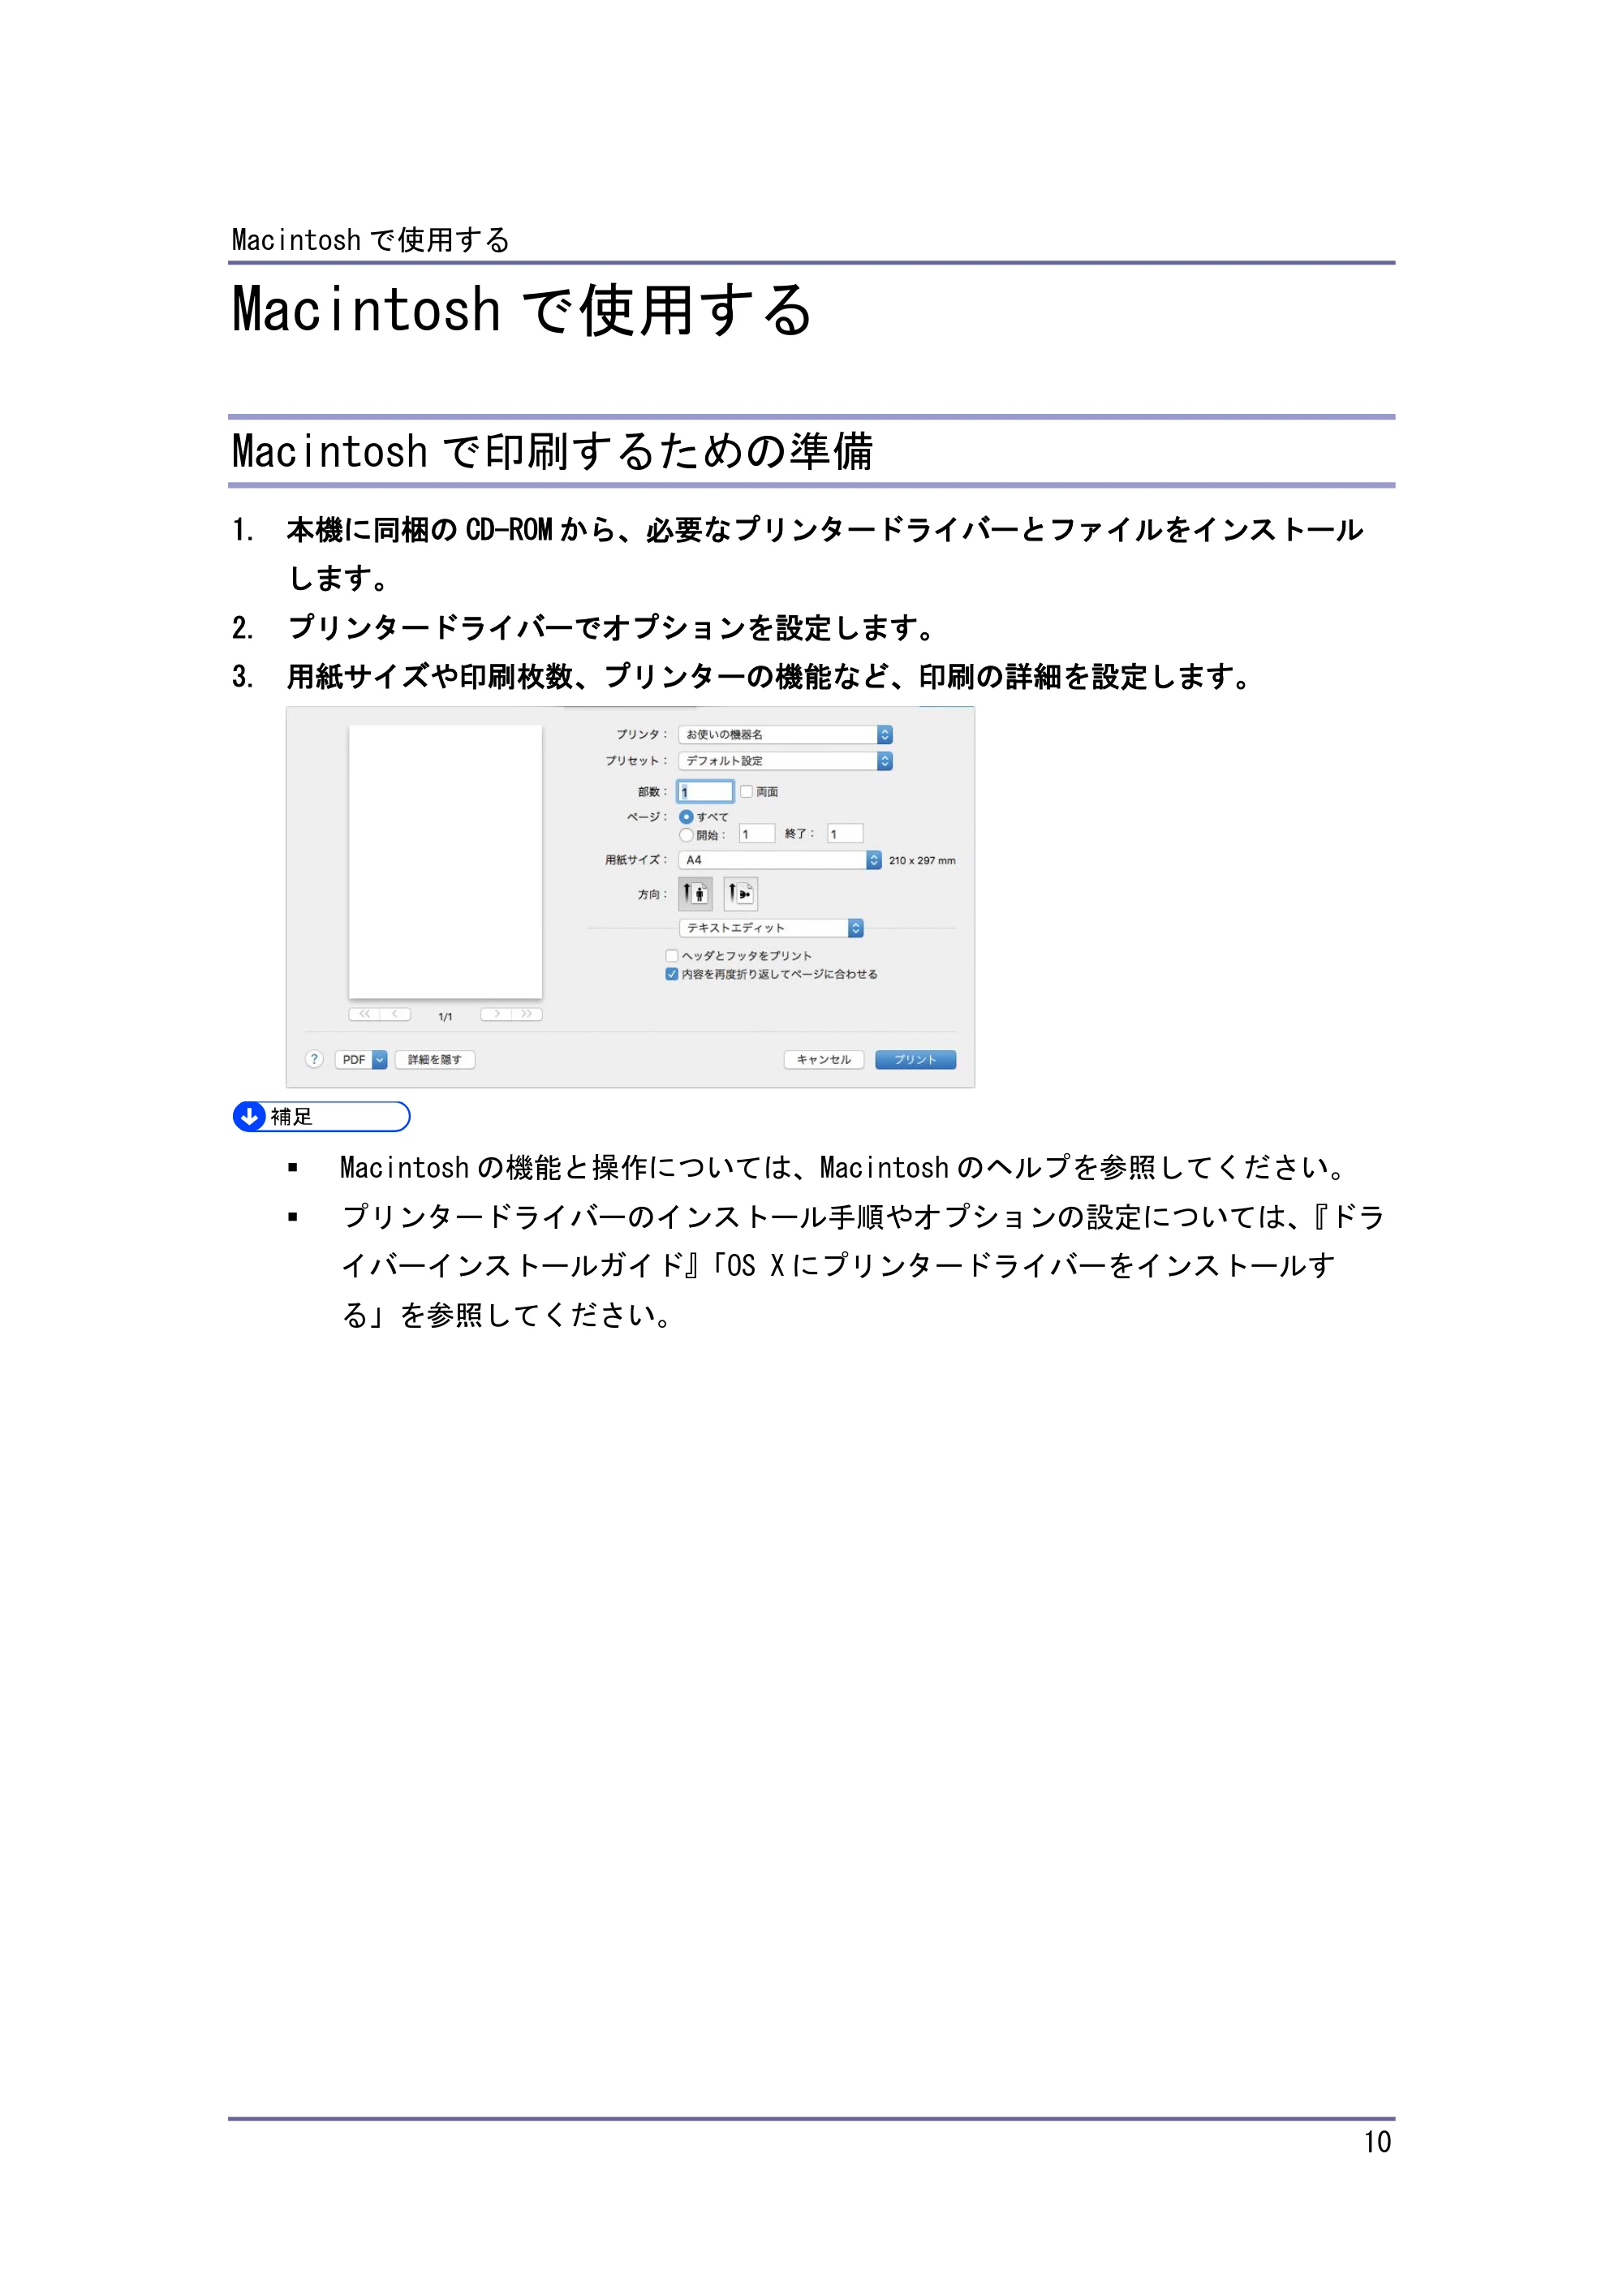The height and width of the screenshot is (2296, 1623).
Task: Open the プリンタ dropdown (お使いの機器名)
Action: 785,734
